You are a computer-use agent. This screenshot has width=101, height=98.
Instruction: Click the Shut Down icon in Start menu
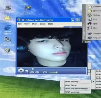pos(90,38)
